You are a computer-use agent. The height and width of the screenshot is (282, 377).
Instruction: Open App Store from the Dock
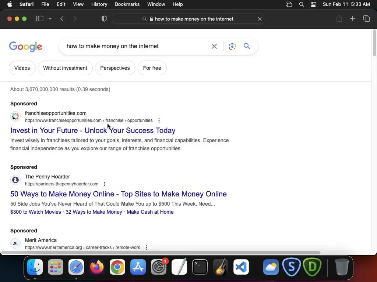tap(138, 267)
